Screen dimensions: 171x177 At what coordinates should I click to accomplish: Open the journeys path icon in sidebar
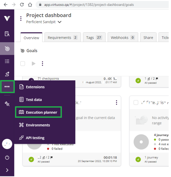[x=7, y=74]
